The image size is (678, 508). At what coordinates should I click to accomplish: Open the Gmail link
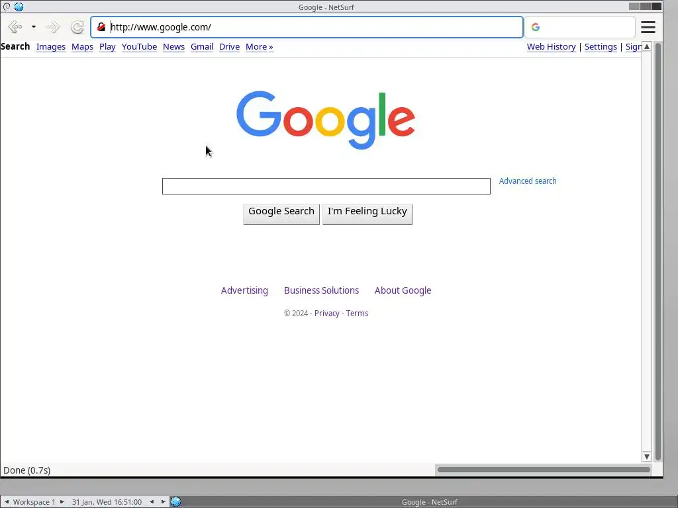pyautogui.click(x=202, y=47)
